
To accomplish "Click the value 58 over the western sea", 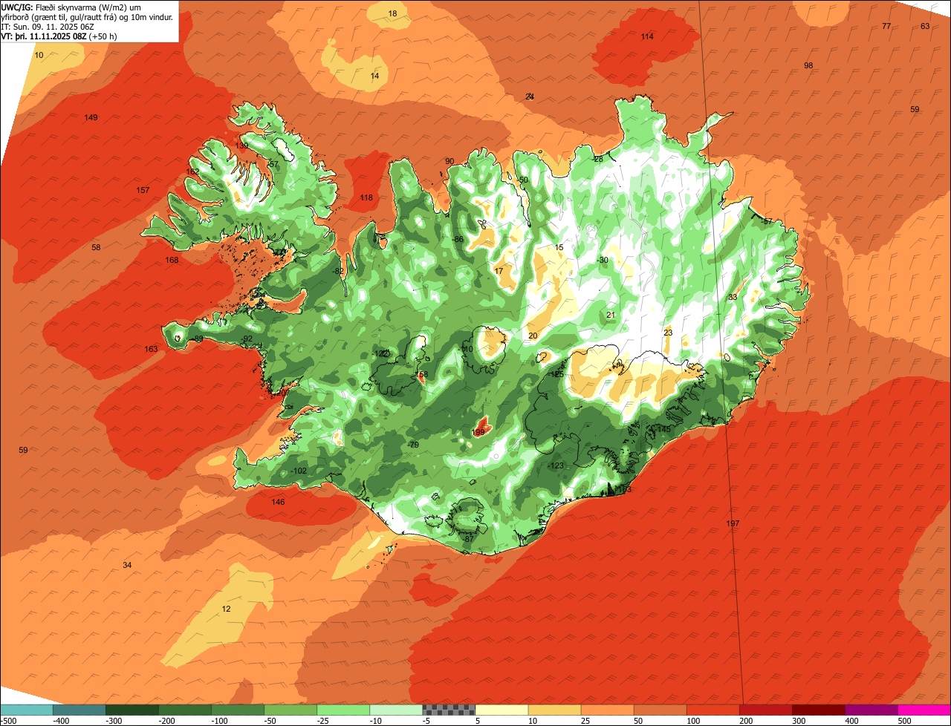I will point(96,247).
